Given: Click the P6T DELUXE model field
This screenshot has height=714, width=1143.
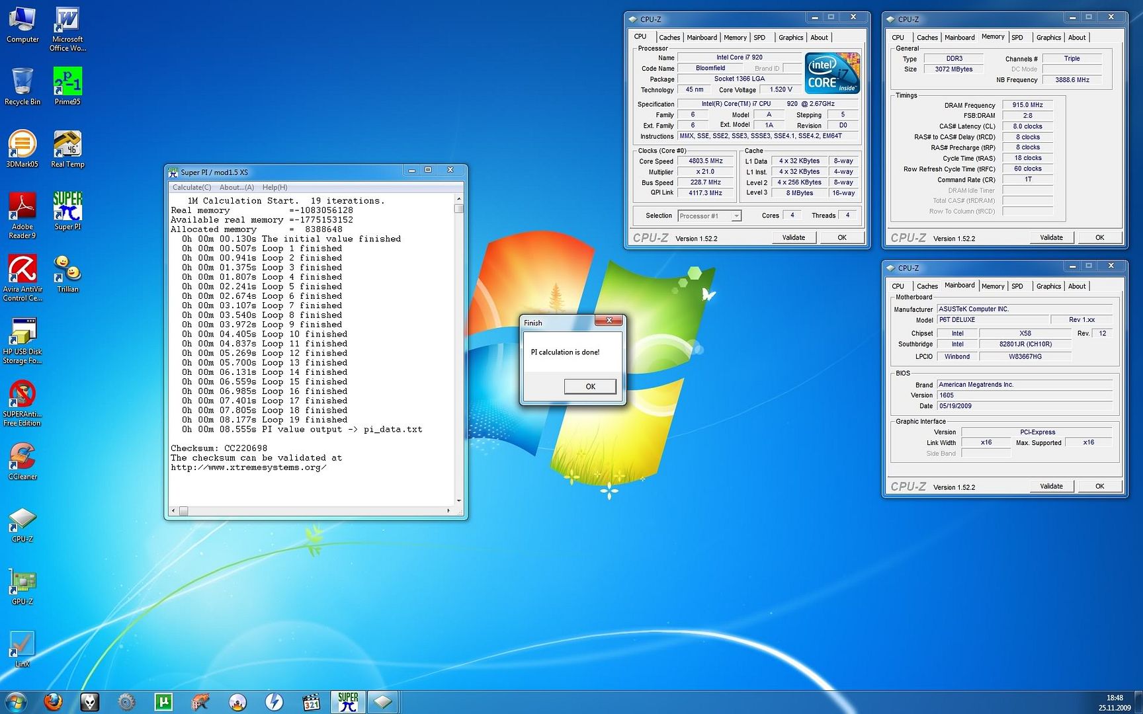Looking at the screenshot, I should coord(993,320).
